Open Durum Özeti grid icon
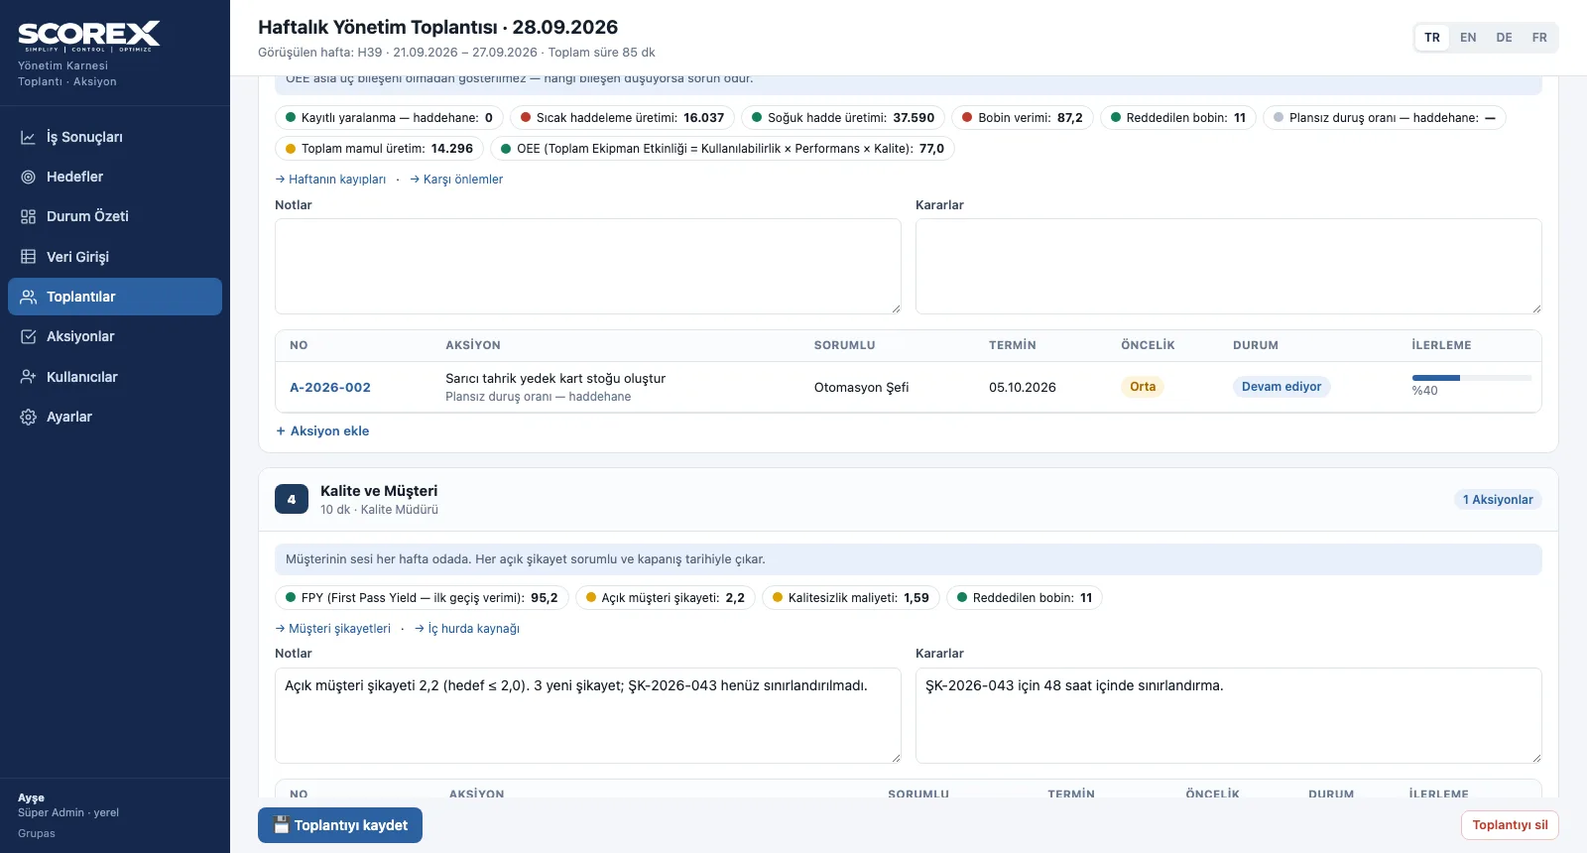1587x853 pixels. tap(29, 216)
